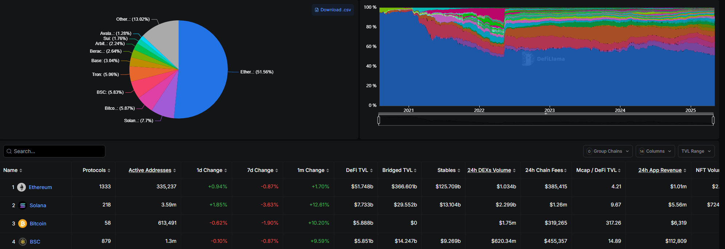
Task: Click the Bitcoin chain logo icon
Action: click(23, 224)
